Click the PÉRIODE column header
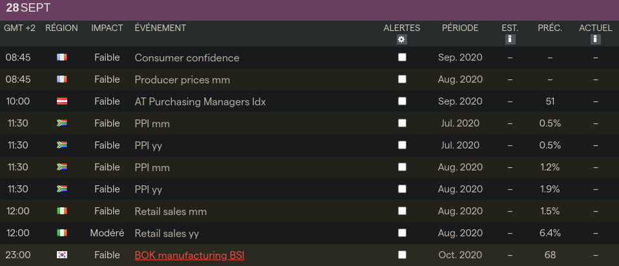 460,28
